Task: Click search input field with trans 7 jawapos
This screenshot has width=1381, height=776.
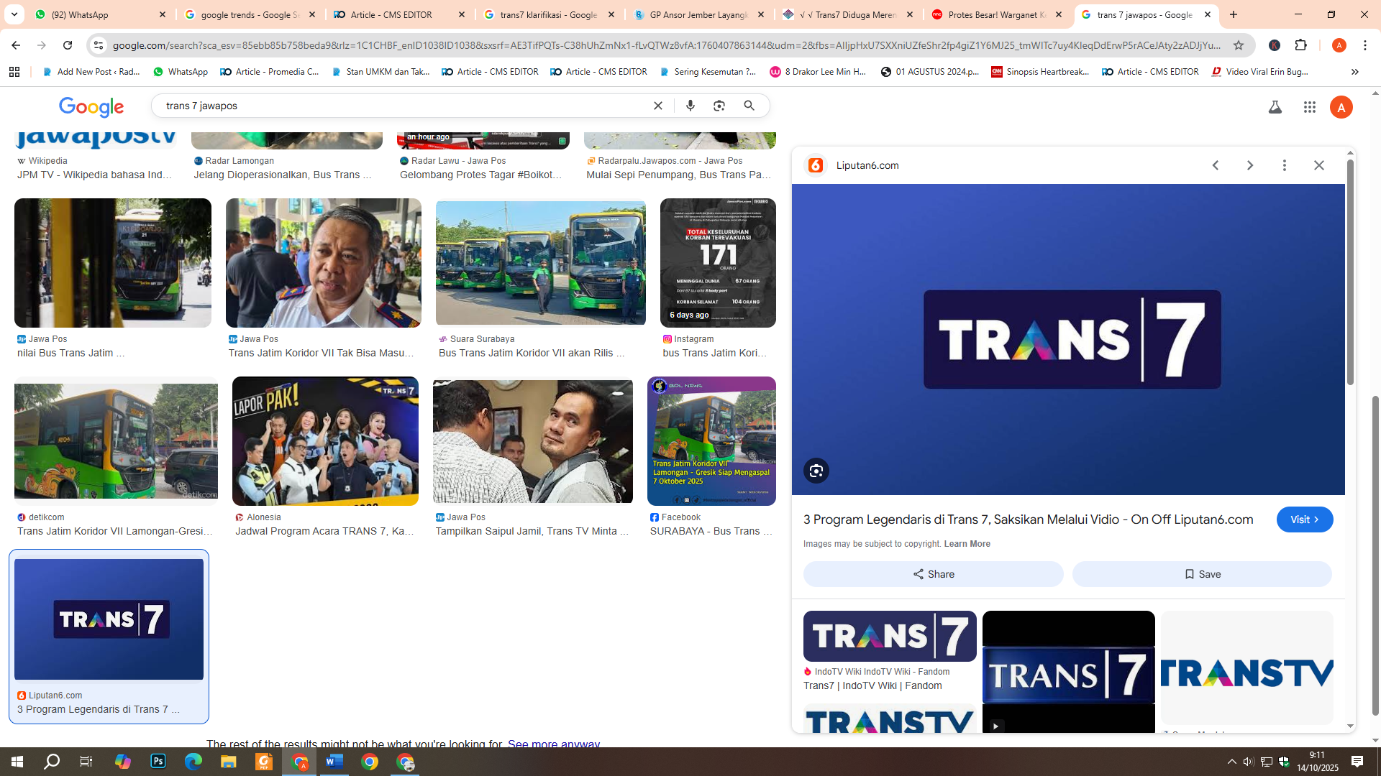Action: click(x=403, y=106)
